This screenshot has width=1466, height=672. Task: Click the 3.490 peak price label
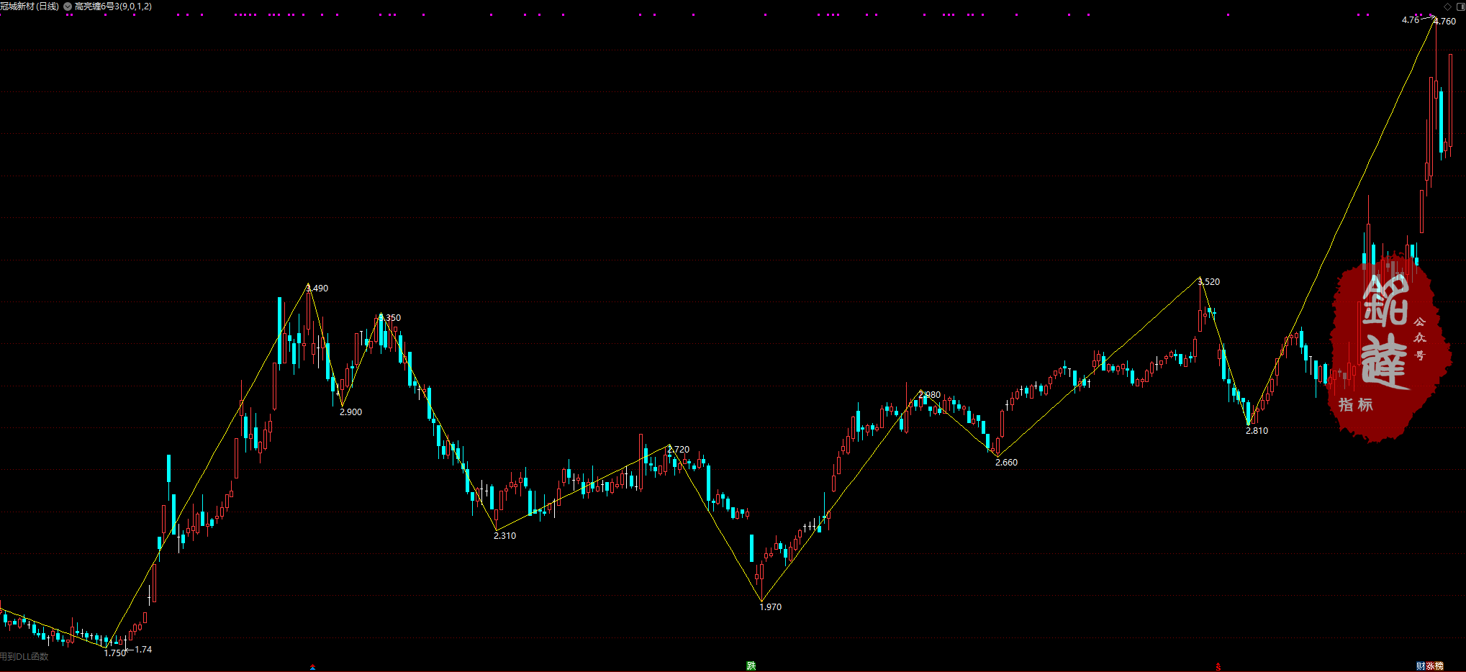pos(317,289)
